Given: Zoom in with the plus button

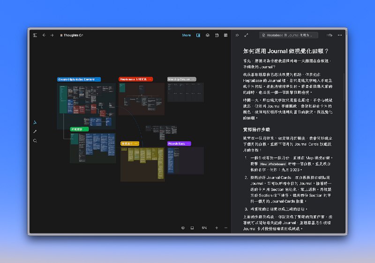Looking at the screenshot, I should coord(217,228).
